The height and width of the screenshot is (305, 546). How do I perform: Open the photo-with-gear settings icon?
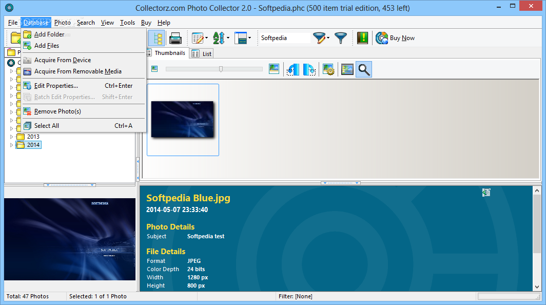tap(328, 69)
